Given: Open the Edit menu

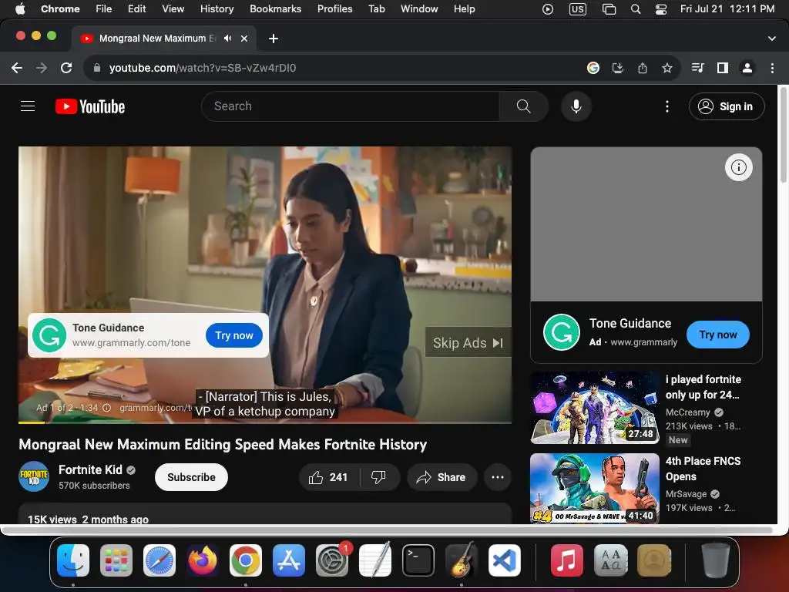Looking at the screenshot, I should [x=136, y=8].
